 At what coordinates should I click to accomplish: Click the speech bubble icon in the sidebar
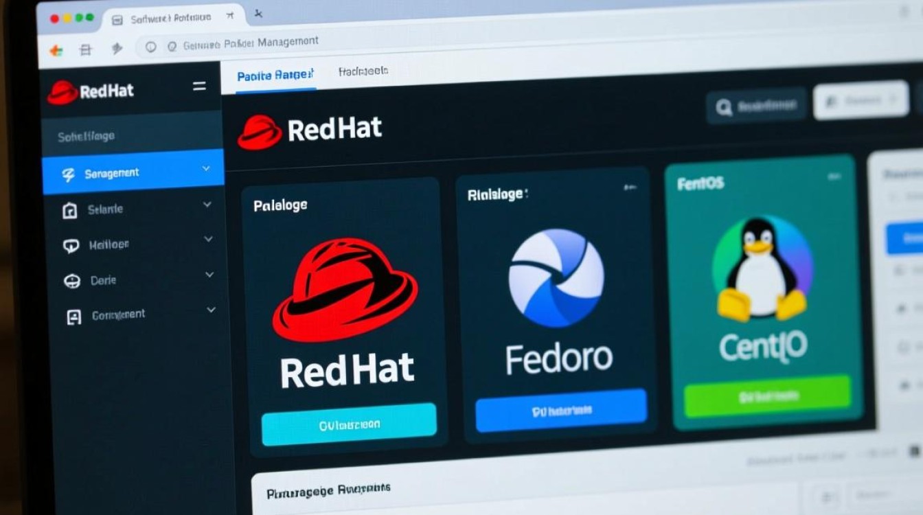coord(71,246)
